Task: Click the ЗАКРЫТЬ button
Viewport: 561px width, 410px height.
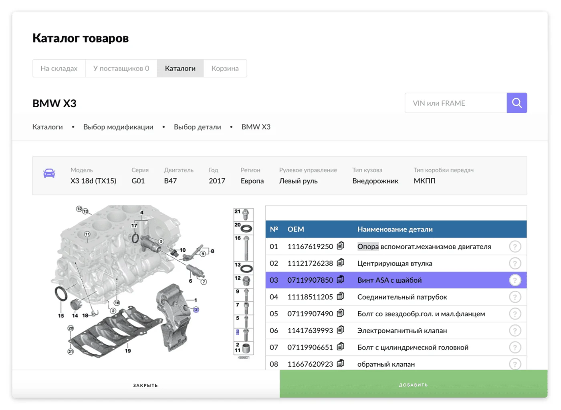Action: pyautogui.click(x=146, y=385)
